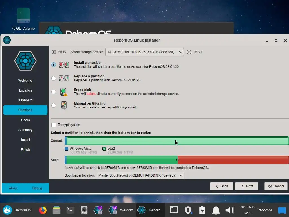Click the Install alongside disk icon
This screenshot has height=217, width=289.
pos(64,65)
